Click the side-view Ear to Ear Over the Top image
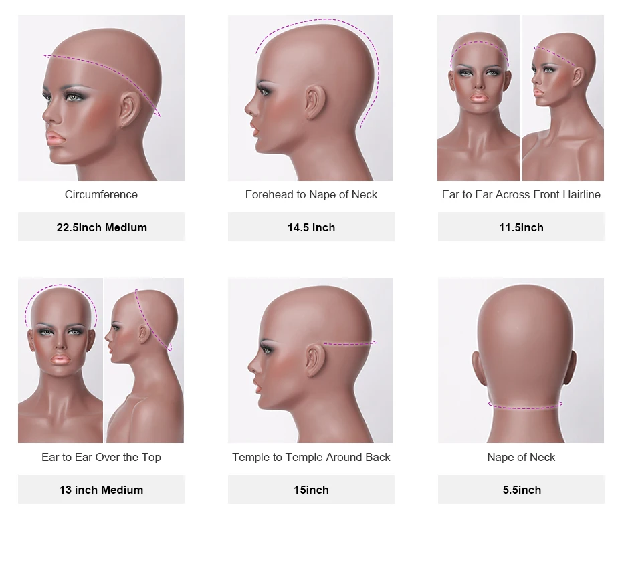The image size is (622, 568). point(144,360)
